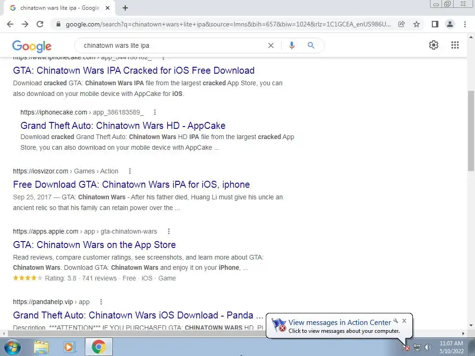The width and height of the screenshot is (475, 356).
Task: Open the network tray icon
Action: click(x=417, y=347)
